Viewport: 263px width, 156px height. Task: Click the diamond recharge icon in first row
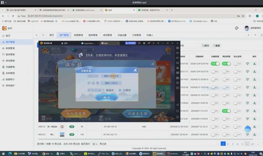[247, 64]
